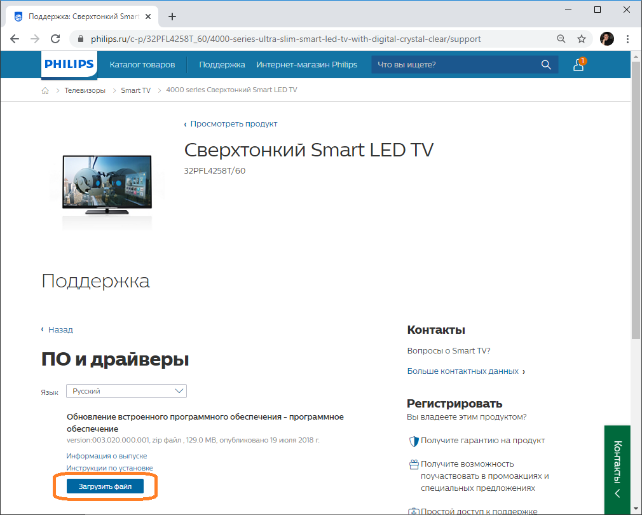Click Обновление встроенного программного обеспечения title
Image resolution: width=642 pixels, height=515 pixels.
pyautogui.click(x=205, y=423)
